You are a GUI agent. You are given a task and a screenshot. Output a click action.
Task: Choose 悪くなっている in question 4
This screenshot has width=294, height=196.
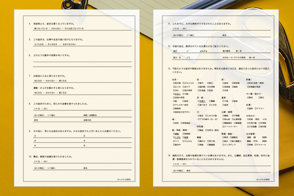point(42,29)
